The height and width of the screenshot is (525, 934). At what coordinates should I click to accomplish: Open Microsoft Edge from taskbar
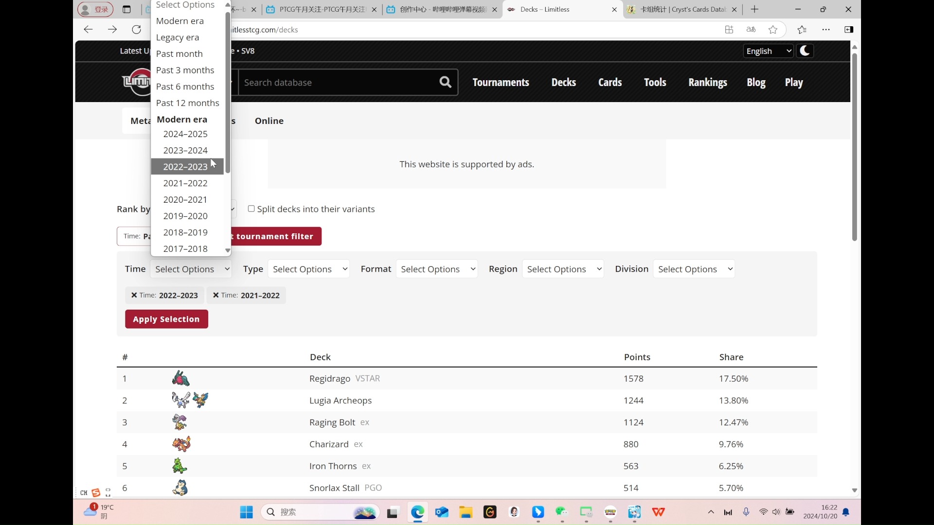pyautogui.click(x=417, y=512)
